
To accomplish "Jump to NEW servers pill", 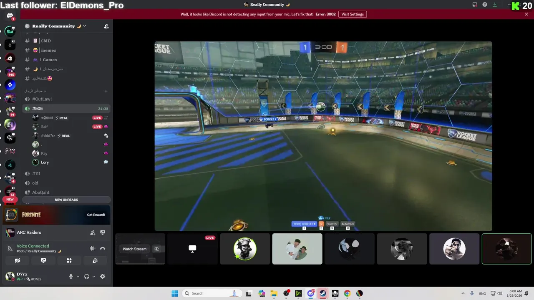I will [x=10, y=200].
